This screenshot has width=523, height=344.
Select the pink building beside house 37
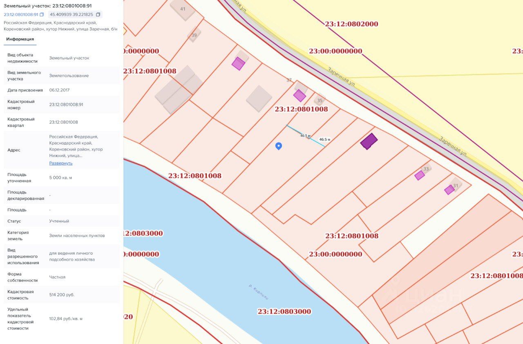299,95
